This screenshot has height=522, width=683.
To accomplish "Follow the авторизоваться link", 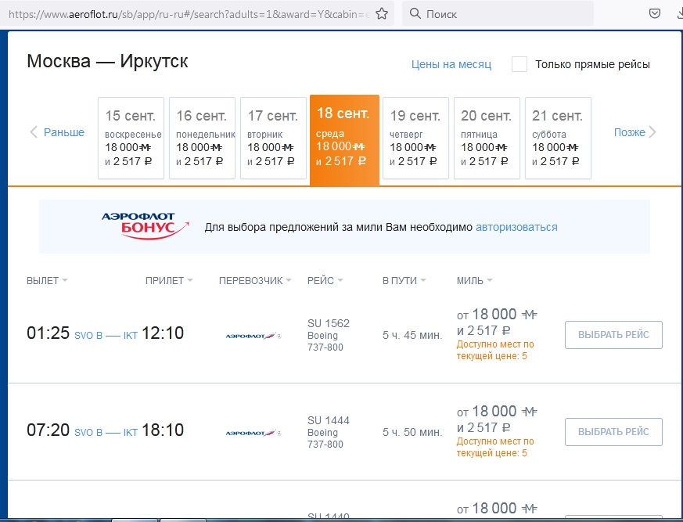I will (516, 227).
